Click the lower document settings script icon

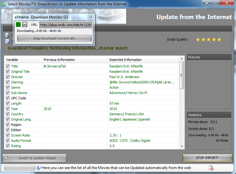coord(8,42)
